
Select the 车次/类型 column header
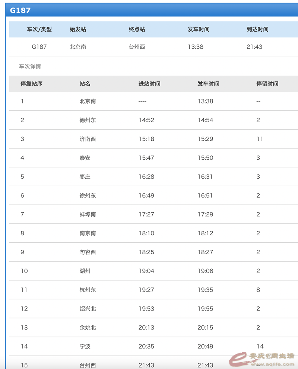39,29
